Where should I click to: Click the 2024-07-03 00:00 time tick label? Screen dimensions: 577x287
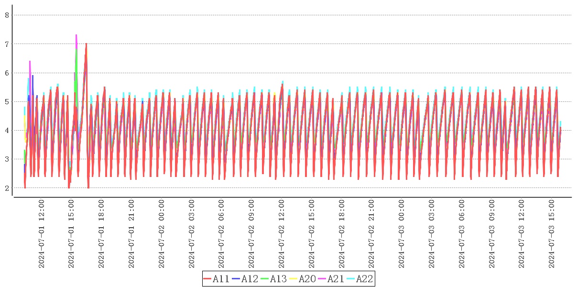(402, 234)
